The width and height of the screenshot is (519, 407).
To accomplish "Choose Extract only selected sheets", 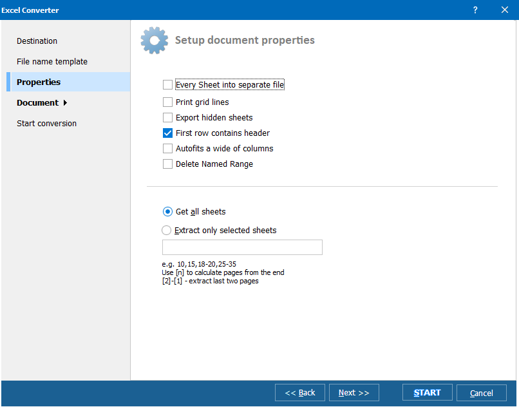I will coord(166,230).
